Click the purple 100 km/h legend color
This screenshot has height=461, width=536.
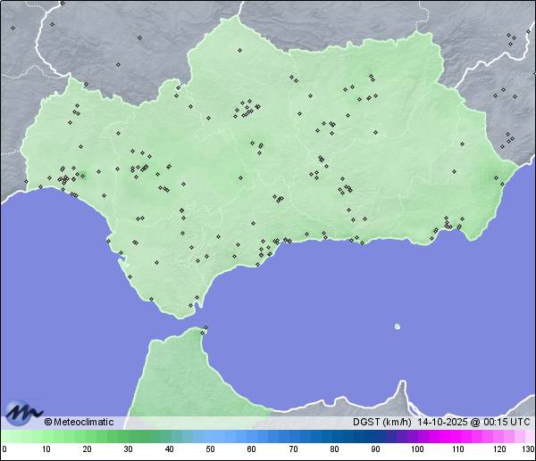pyautogui.click(x=416, y=437)
